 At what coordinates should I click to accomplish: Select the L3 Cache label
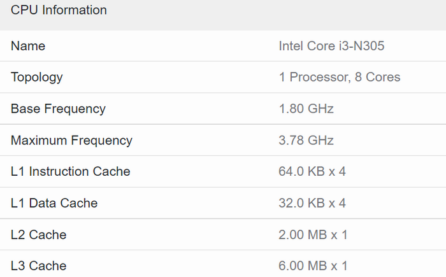38,266
